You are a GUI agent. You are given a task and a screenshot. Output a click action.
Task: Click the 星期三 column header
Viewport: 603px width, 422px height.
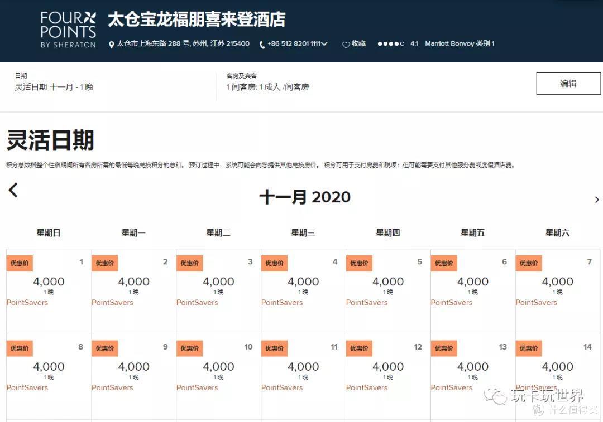pyautogui.click(x=303, y=232)
